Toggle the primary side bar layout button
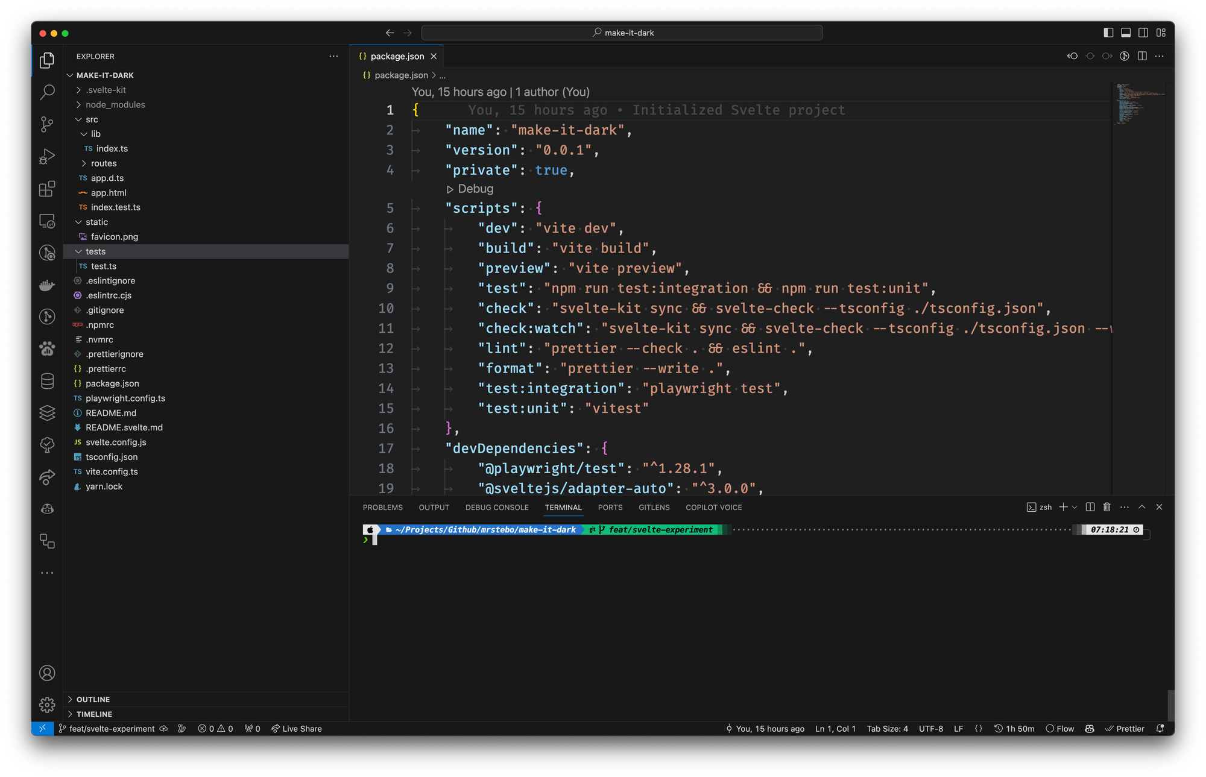 (1108, 33)
